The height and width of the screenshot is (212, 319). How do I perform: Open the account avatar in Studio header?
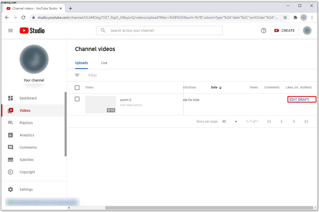point(307,31)
